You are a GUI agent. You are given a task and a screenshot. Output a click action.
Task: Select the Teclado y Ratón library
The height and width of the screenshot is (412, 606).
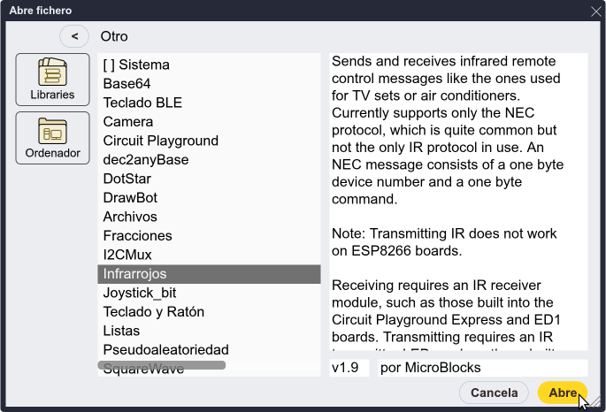tap(209, 311)
